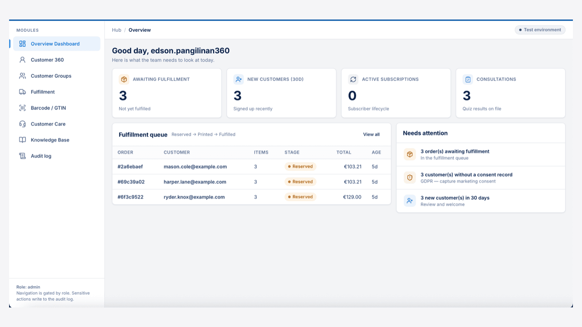
Task: Go to Customer Groups
Action: click(x=57, y=76)
